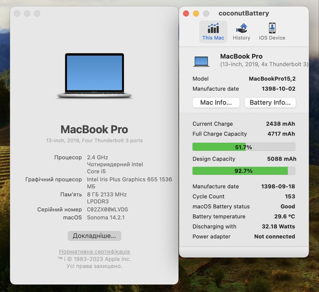Click the Cycle Count value 153

click(290, 196)
